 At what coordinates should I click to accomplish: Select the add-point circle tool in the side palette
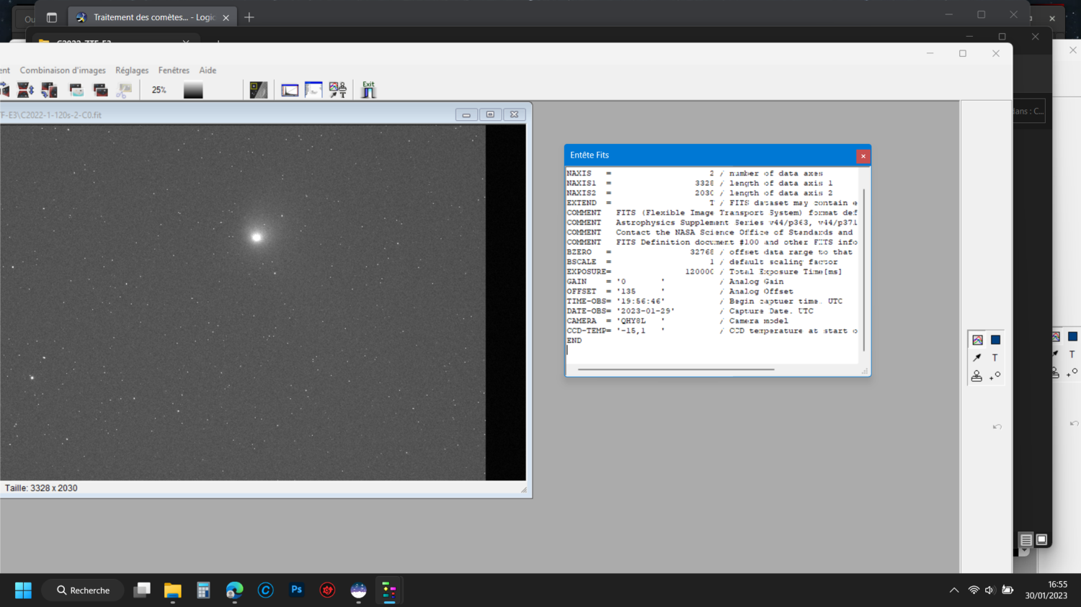[x=995, y=376]
